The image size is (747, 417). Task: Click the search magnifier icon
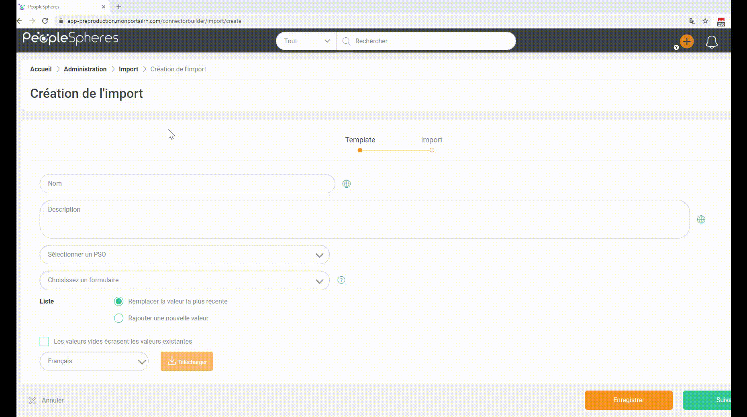346,41
